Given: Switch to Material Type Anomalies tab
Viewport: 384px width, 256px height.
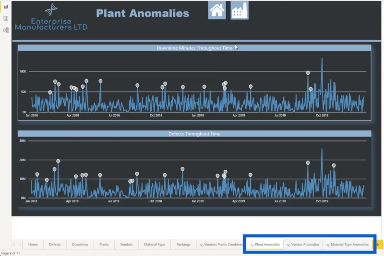Looking at the screenshot, I should (x=347, y=244).
